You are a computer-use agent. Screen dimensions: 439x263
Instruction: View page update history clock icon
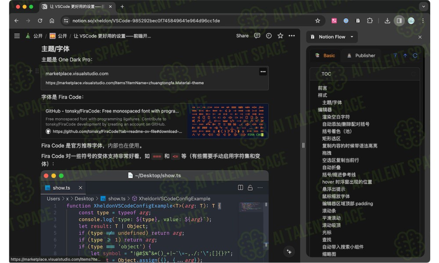point(269,36)
